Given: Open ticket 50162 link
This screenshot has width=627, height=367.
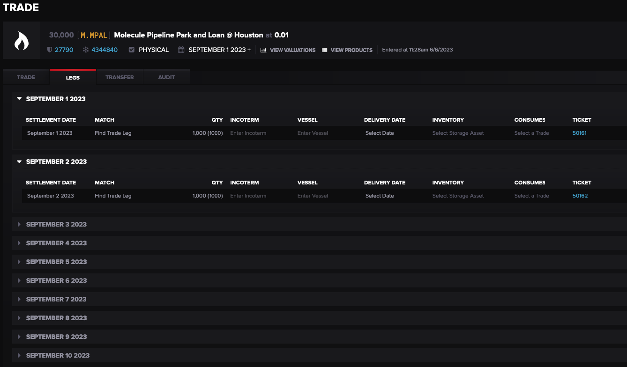Looking at the screenshot, I should point(580,196).
